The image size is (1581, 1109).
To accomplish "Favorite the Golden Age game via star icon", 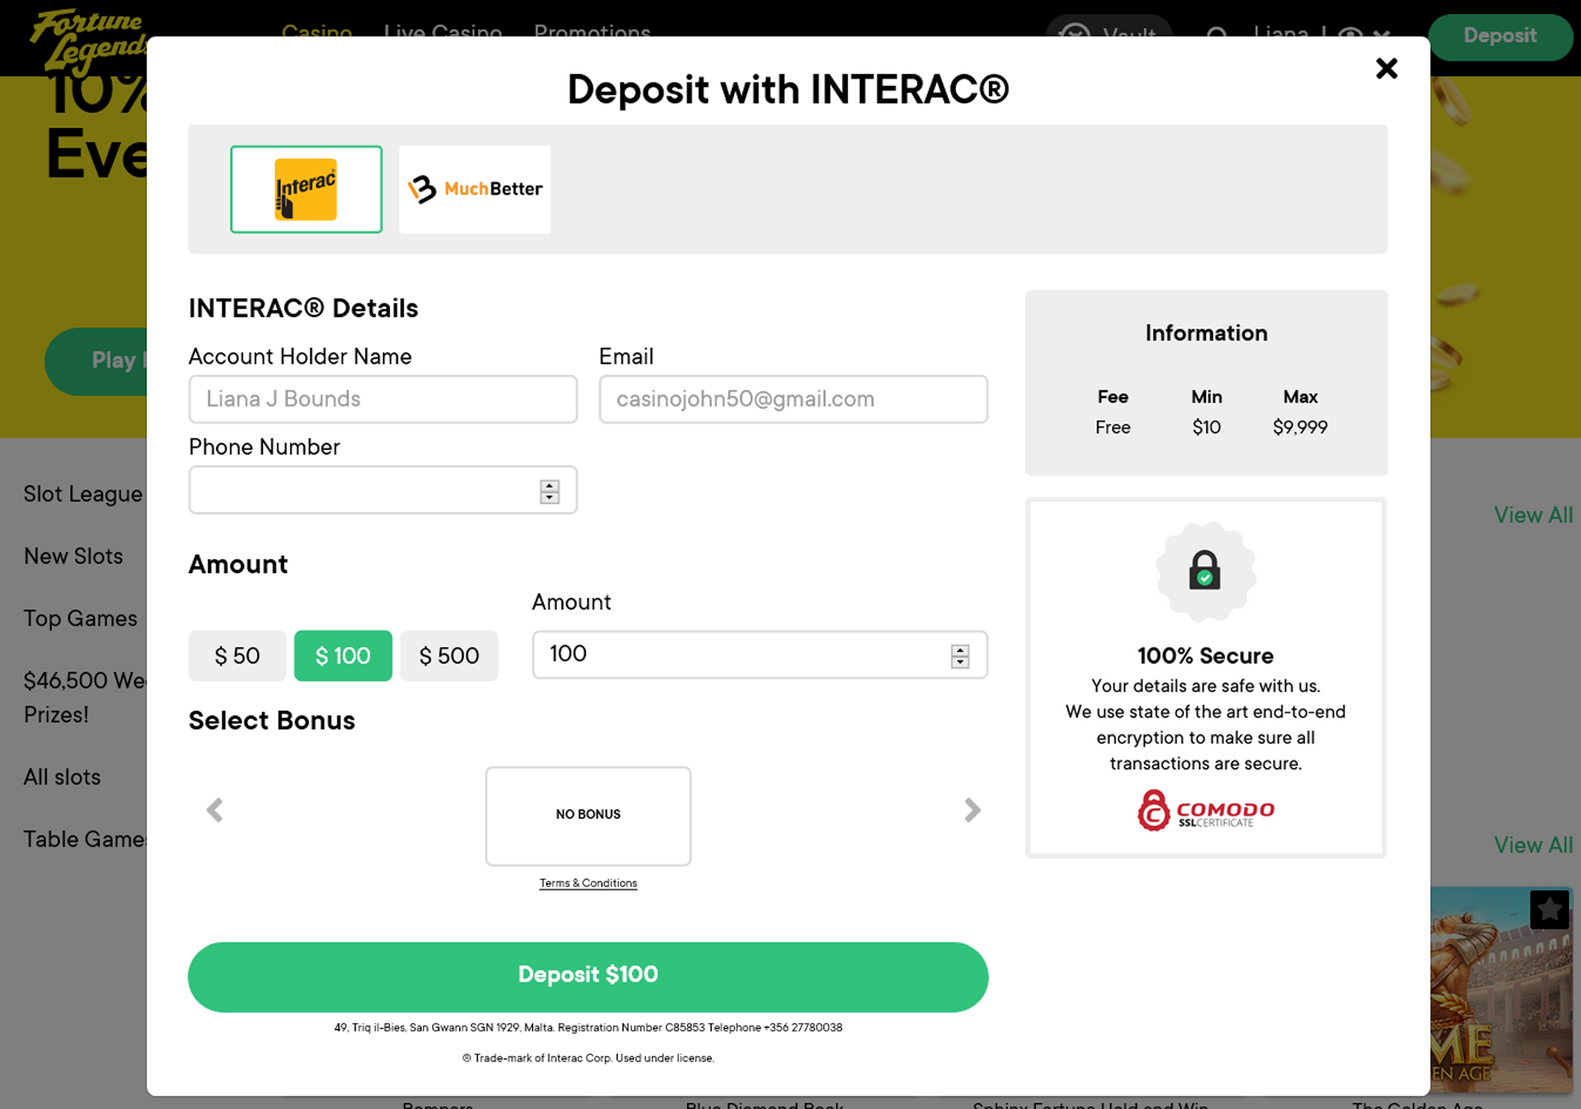I will pos(1549,909).
